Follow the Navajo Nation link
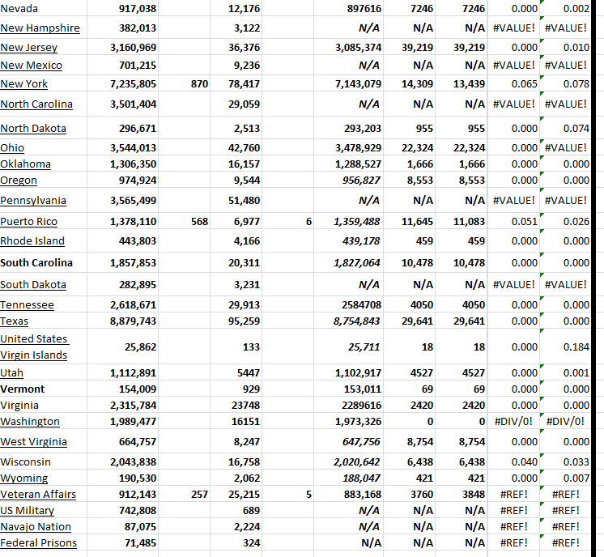 36,526
